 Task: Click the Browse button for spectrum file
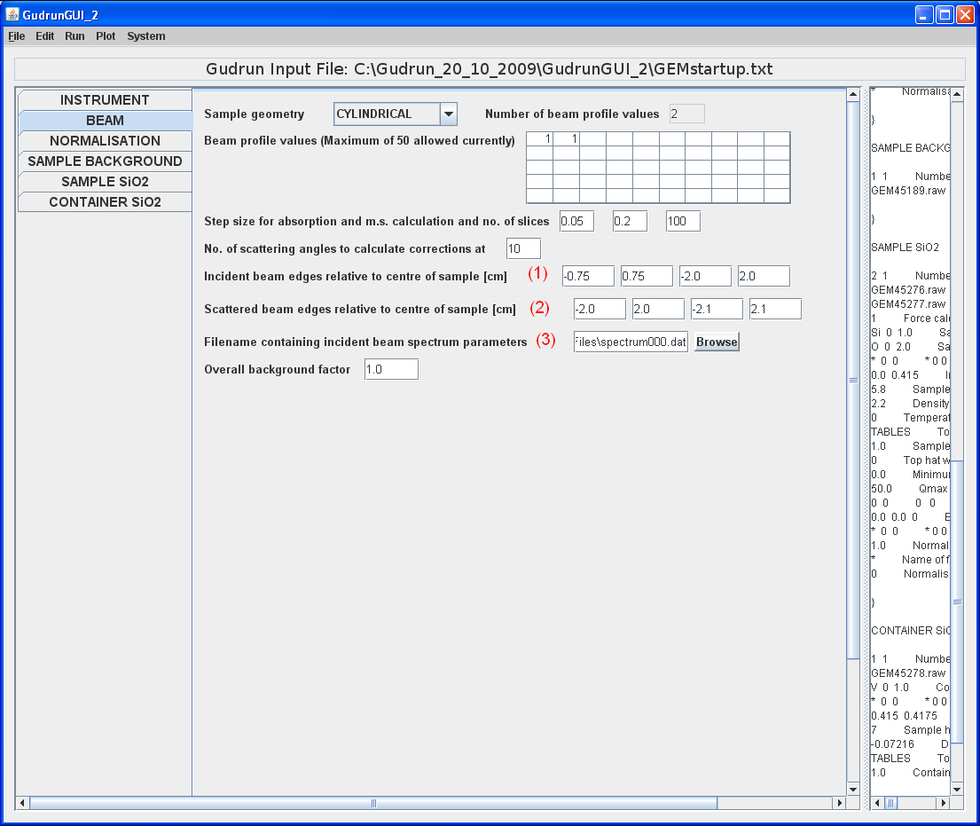(716, 342)
